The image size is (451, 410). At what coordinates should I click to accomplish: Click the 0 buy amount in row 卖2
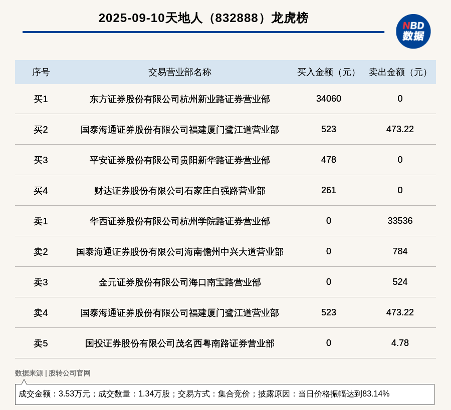tap(328, 251)
